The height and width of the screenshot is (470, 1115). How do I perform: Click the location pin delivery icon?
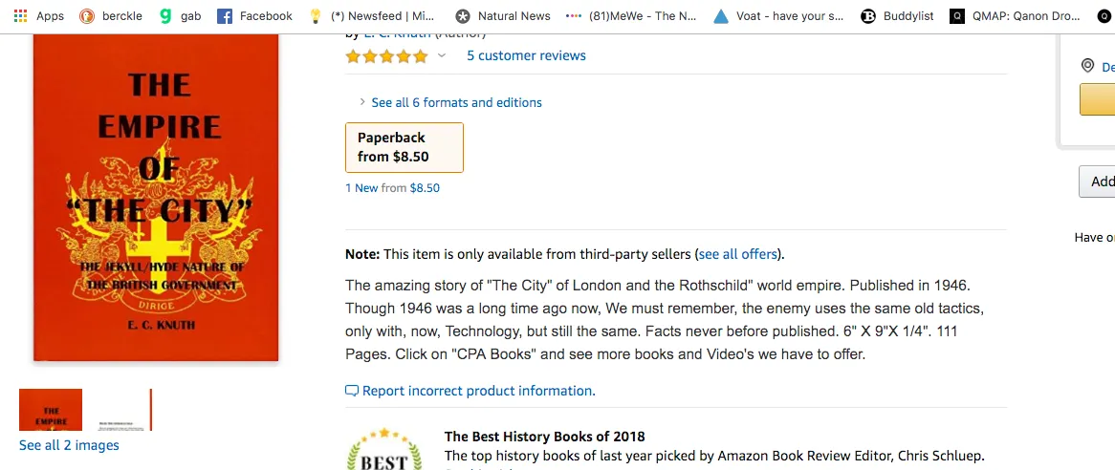(x=1087, y=66)
